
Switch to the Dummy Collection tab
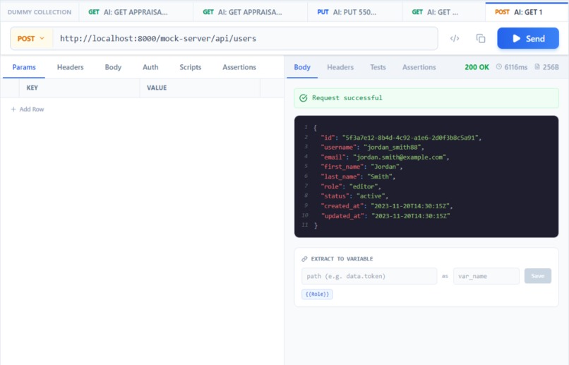(x=40, y=12)
